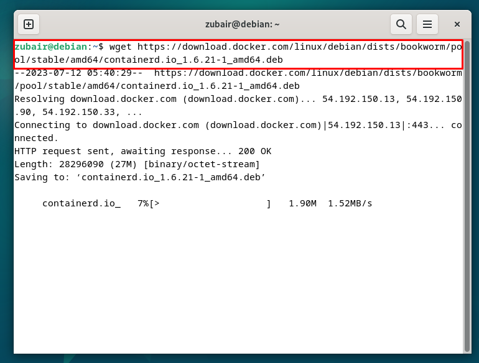This screenshot has height=363, width=479.
Task: Click the Saving to containerd.io line
Action: click(x=140, y=177)
